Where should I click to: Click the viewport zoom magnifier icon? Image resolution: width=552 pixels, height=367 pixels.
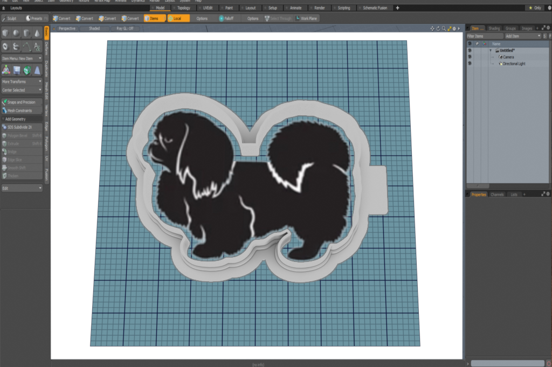[444, 29]
